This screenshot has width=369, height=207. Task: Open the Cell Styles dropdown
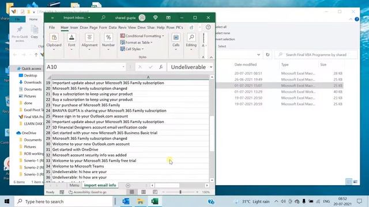click(x=132, y=49)
